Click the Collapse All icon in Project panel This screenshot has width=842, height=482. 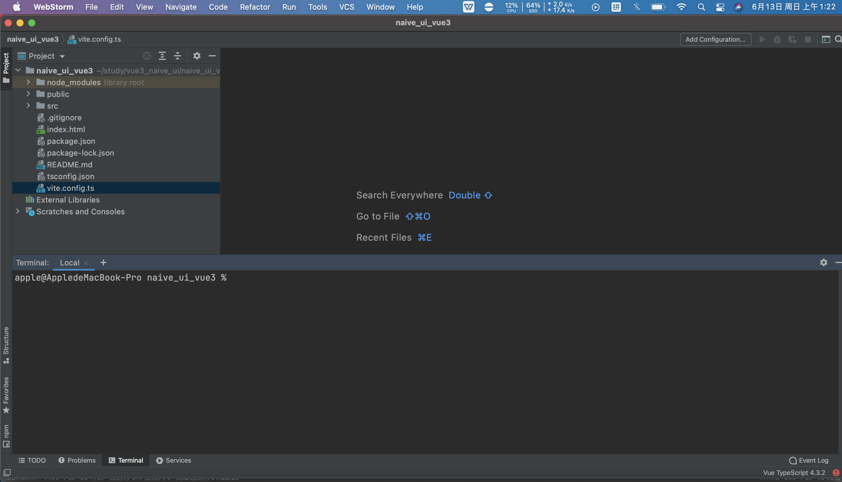(178, 56)
